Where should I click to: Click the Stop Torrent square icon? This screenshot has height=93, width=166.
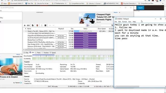pos(45,25)
